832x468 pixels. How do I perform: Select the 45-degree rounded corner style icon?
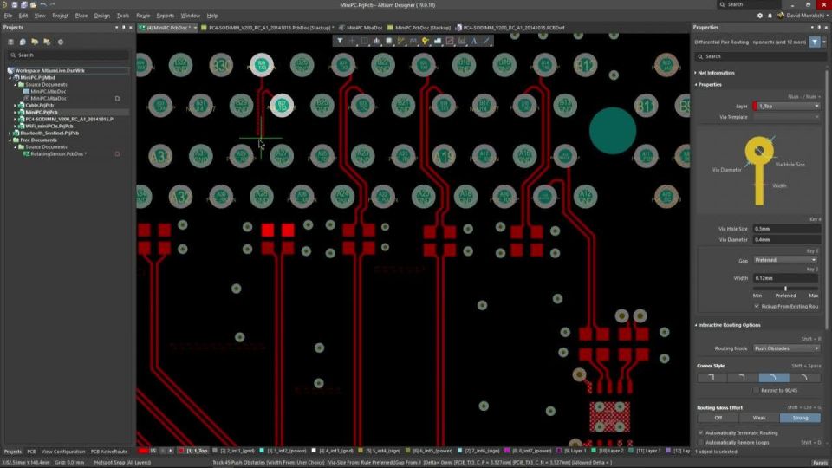click(743, 378)
